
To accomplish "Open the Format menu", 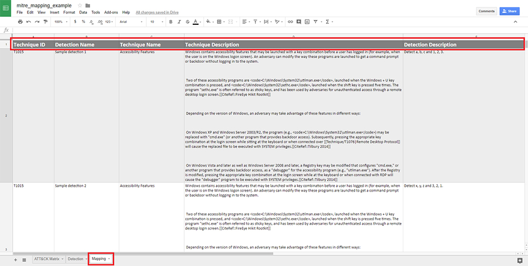I will click(69, 13).
